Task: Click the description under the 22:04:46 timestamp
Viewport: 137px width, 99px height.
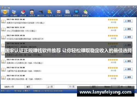Action: coord(26,23)
